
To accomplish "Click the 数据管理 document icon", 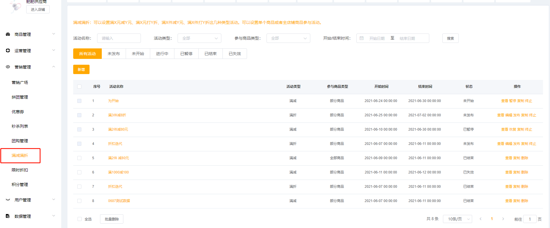I will (8, 216).
